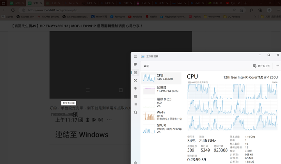Open Pocket bookmark
Viewport: 281px width, 164px height.
195,17
